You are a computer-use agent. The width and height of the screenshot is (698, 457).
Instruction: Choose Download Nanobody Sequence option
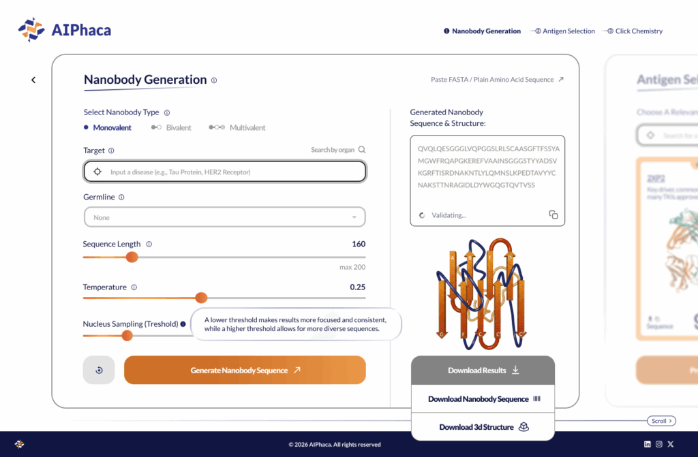coord(483,399)
